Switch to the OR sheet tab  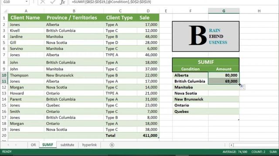point(33,145)
